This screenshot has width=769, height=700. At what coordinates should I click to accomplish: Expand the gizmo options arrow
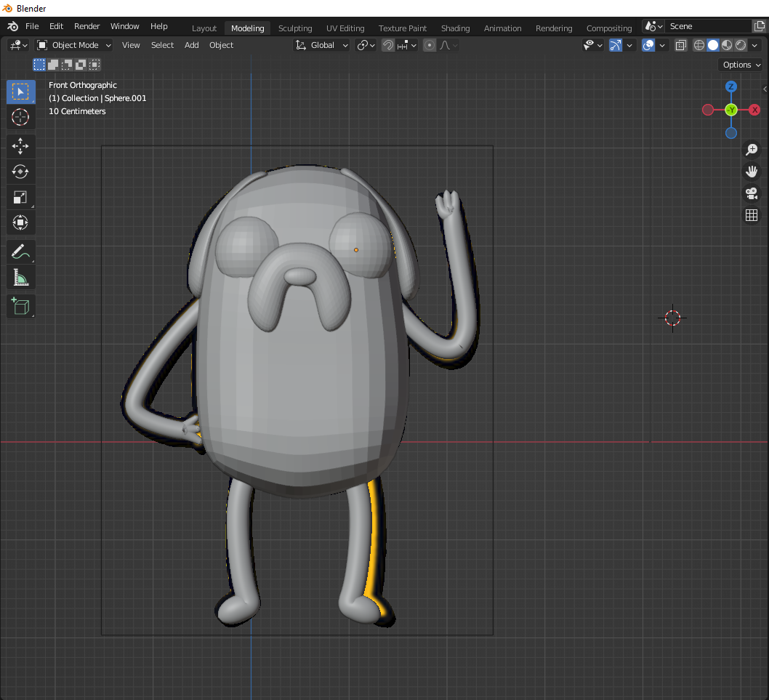[x=629, y=45]
